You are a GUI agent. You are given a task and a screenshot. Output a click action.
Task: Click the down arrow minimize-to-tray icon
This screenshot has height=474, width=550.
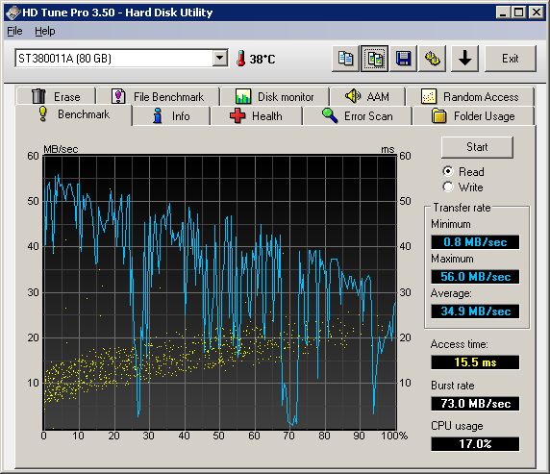click(464, 59)
